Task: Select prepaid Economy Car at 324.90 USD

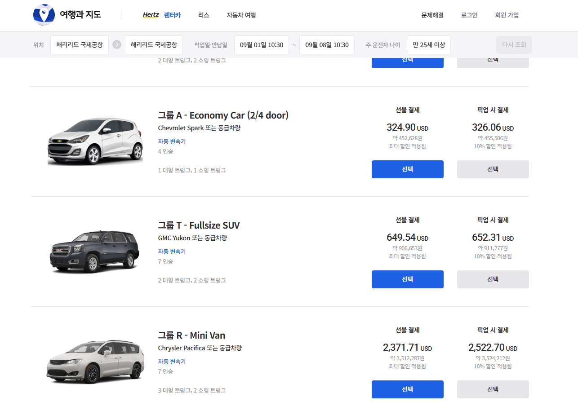Action: tap(407, 169)
